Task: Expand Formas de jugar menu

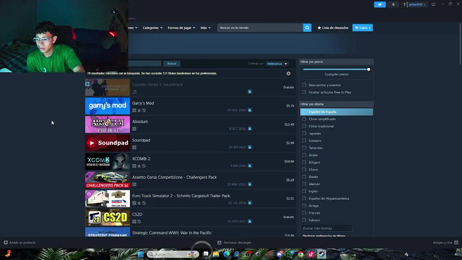Action: click(x=181, y=28)
